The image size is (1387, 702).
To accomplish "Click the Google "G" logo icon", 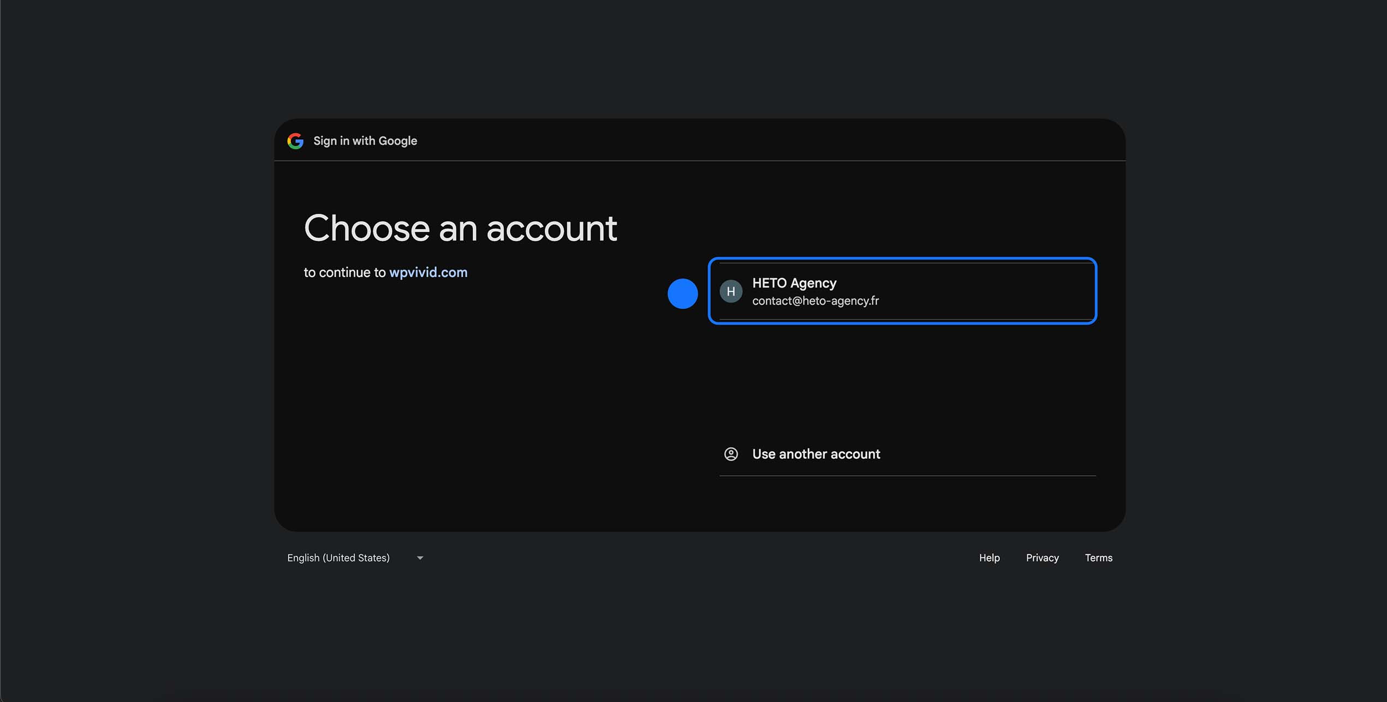I will pyautogui.click(x=295, y=141).
